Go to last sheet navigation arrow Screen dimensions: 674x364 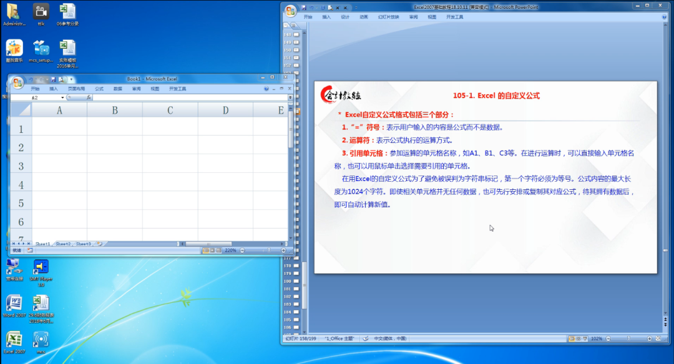pyautogui.click(x=29, y=243)
